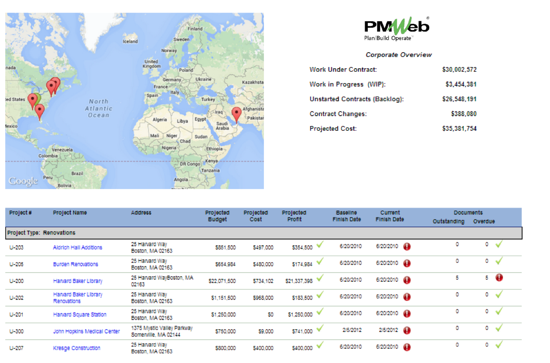Click outstanding documents count 5 for U-200
This screenshot has height=363, width=550.
tap(457, 278)
